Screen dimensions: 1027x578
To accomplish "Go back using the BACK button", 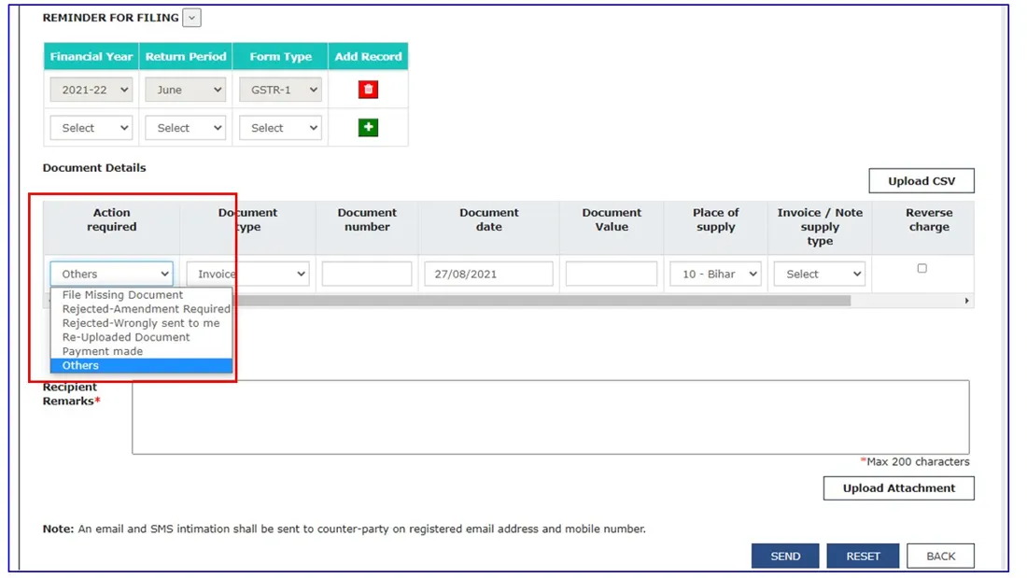I will (x=940, y=556).
